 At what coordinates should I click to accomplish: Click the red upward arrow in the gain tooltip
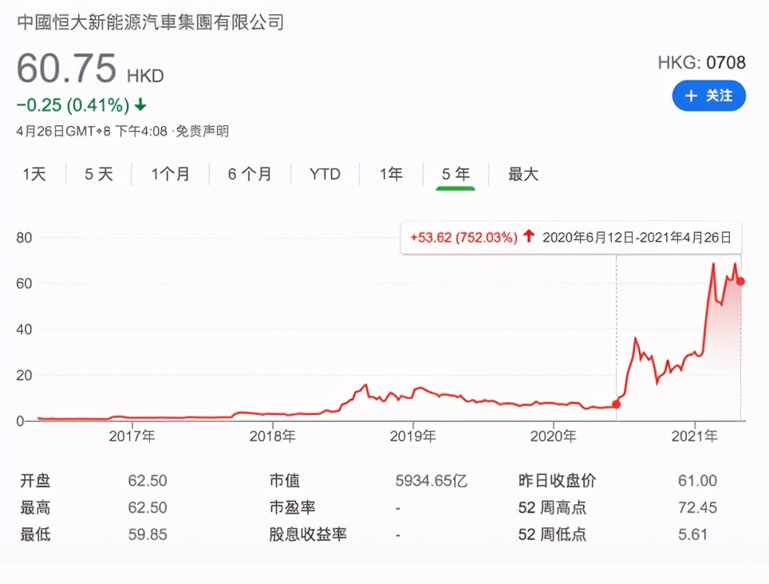(x=528, y=237)
